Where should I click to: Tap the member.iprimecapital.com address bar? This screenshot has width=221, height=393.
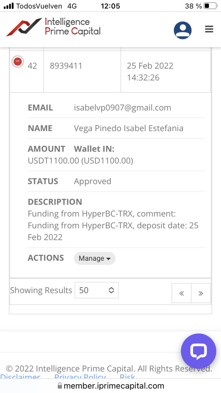tap(113, 386)
